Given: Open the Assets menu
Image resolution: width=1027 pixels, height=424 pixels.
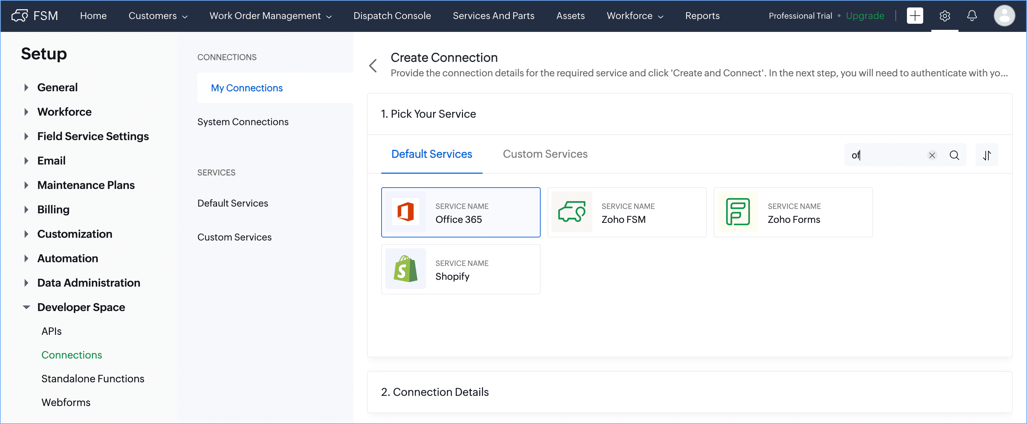Looking at the screenshot, I should point(570,16).
